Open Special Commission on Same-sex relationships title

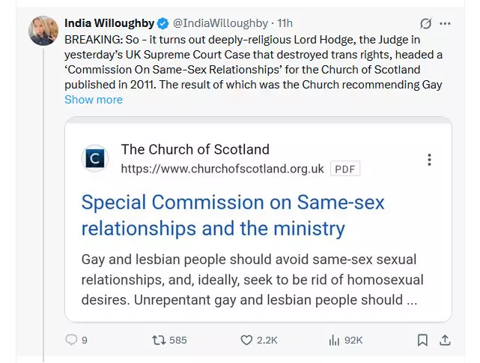point(233,215)
